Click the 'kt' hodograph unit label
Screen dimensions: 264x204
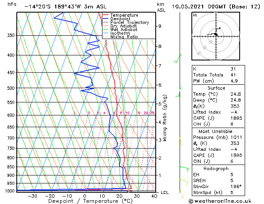tap(195, 15)
